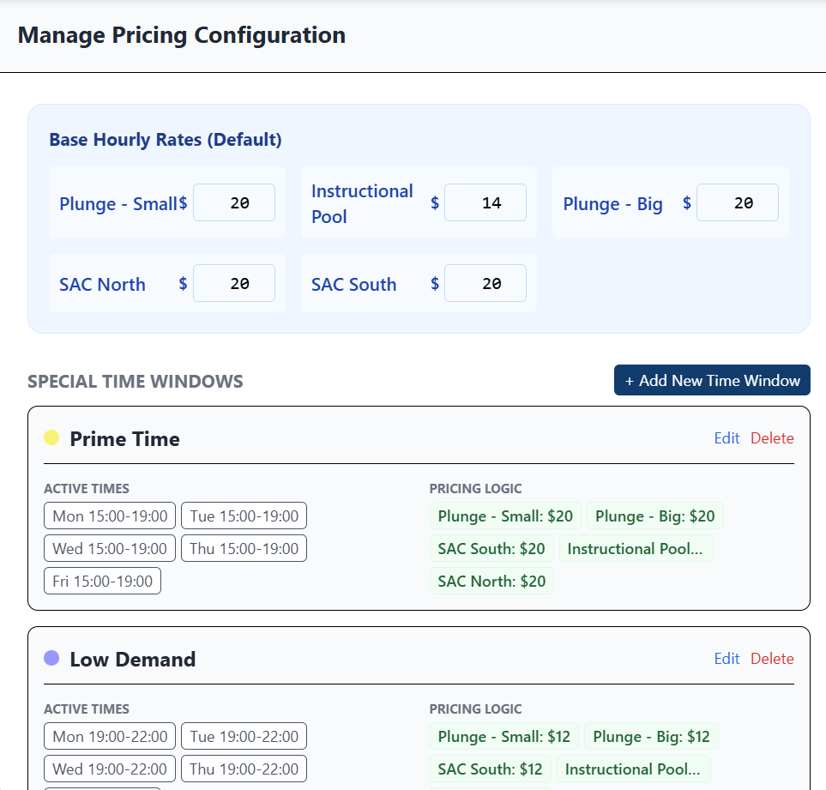
Task: Click the SAC South: $12 pricing chip
Action: [490, 769]
